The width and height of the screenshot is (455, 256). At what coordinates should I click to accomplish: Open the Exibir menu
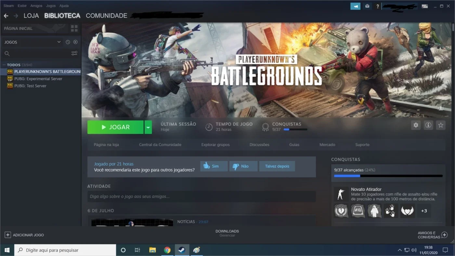click(x=22, y=6)
